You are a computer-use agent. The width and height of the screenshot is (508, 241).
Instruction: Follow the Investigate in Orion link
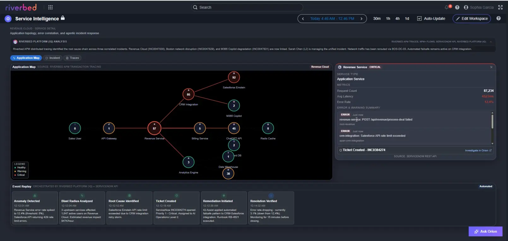coord(478,150)
